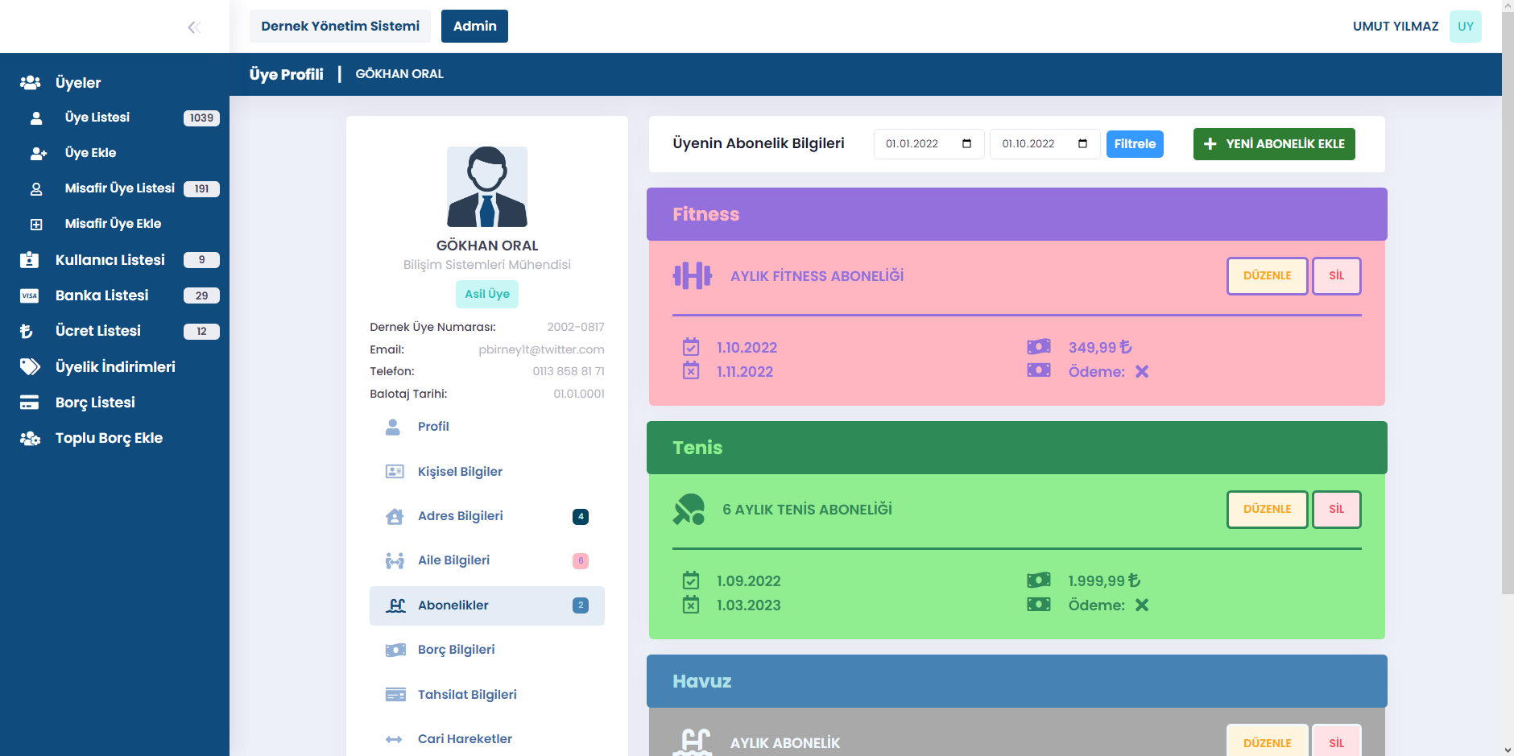
Task: Click the Misafir Üye Ekle plus-box icon
Action: (x=36, y=225)
